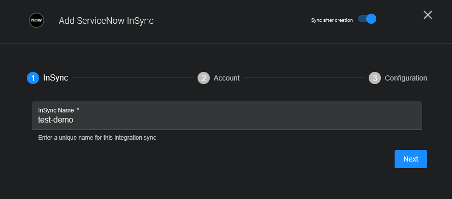Toggle the Sync after creation switch
452x199 pixels.
click(x=367, y=19)
